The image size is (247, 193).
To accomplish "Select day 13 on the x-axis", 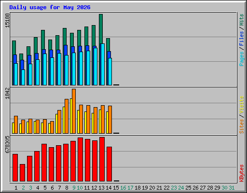I will click(x=101, y=188).
